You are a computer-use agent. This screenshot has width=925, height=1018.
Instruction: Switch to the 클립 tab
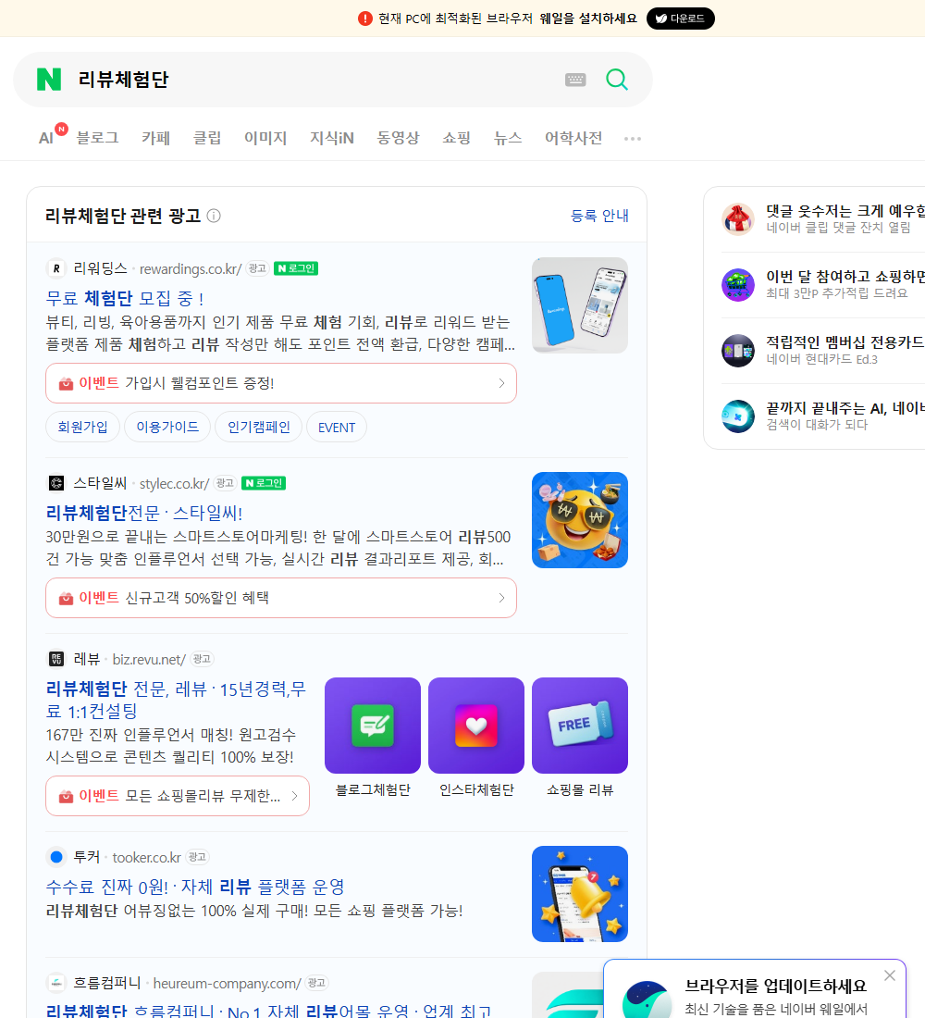point(207,138)
